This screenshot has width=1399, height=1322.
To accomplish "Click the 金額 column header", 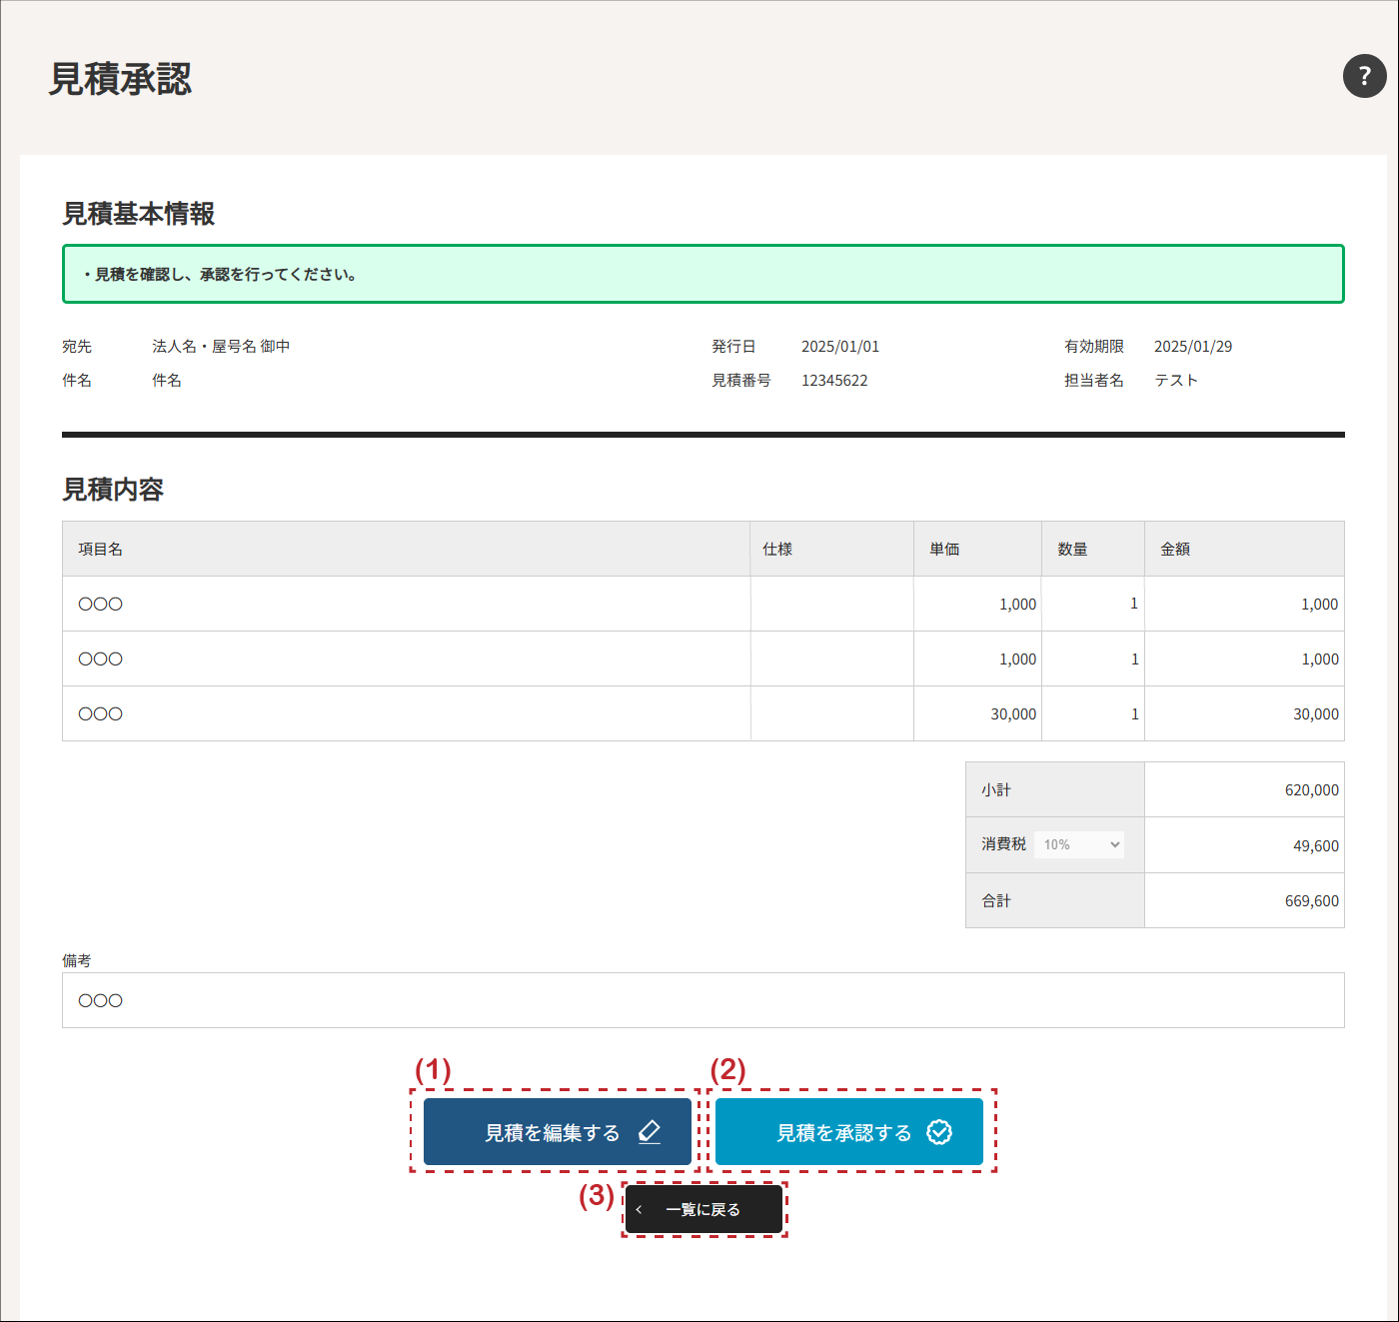I will 1175,549.
